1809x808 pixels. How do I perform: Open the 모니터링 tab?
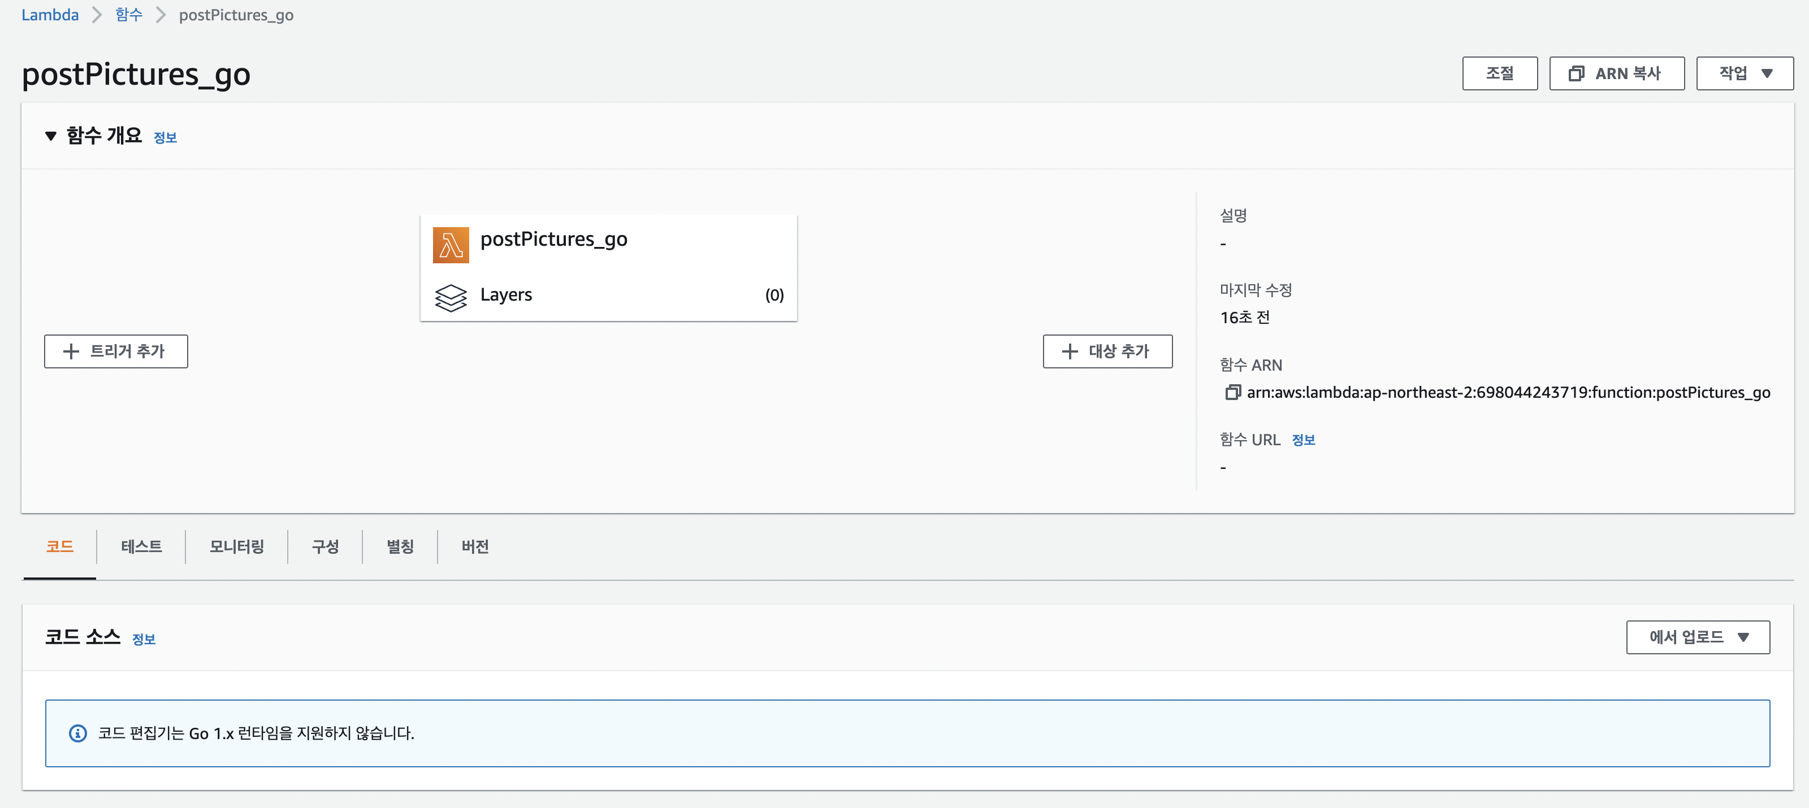pos(237,547)
